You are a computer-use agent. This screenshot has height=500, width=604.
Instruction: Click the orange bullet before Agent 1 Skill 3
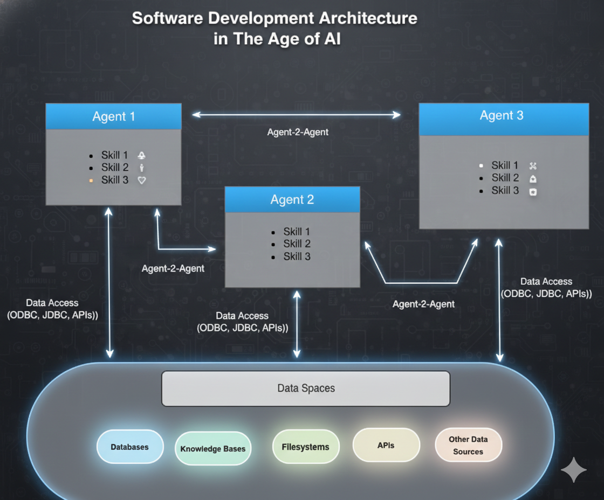click(x=91, y=180)
